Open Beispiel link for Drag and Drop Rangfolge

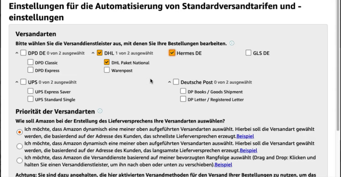(x=223, y=165)
